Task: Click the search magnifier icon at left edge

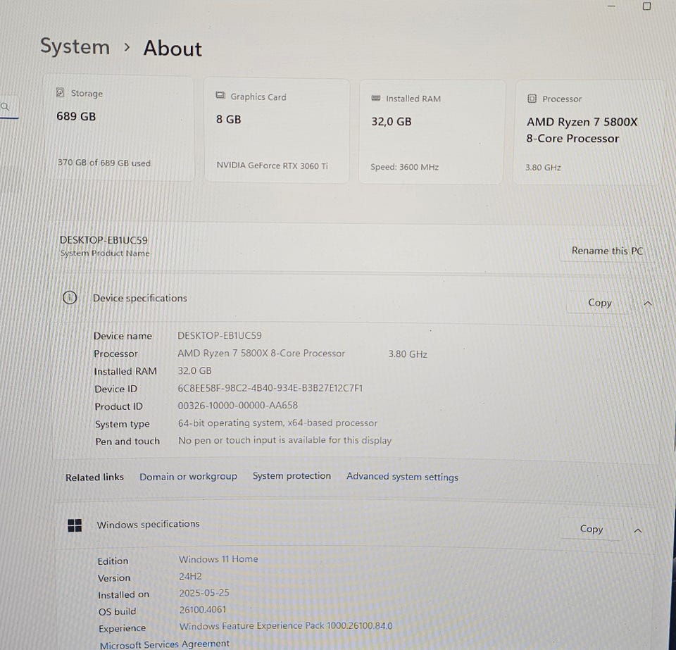Action: [x=6, y=107]
